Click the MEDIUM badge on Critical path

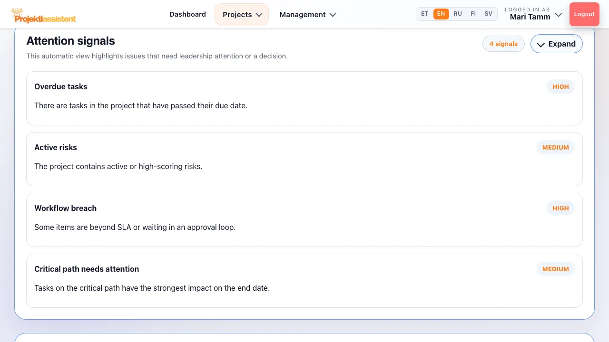pyautogui.click(x=555, y=269)
